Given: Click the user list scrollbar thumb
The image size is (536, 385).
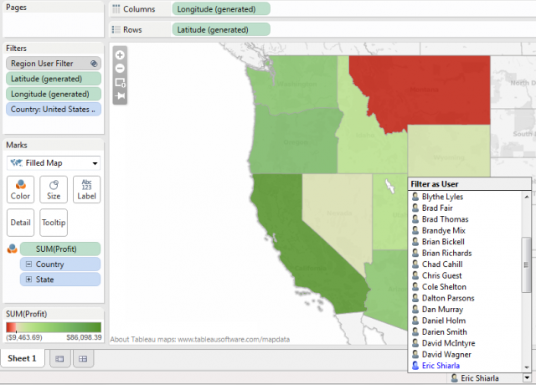Looking at the screenshot, I should pyautogui.click(x=526, y=264).
